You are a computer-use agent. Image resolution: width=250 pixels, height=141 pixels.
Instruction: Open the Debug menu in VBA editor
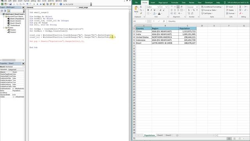pos(33,1)
